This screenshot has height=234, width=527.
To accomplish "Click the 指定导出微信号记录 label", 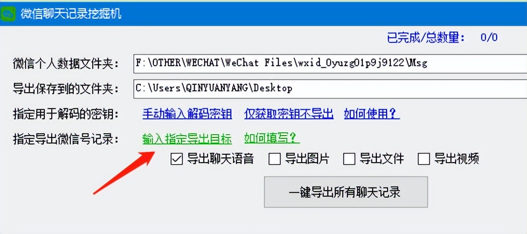I will [66, 139].
